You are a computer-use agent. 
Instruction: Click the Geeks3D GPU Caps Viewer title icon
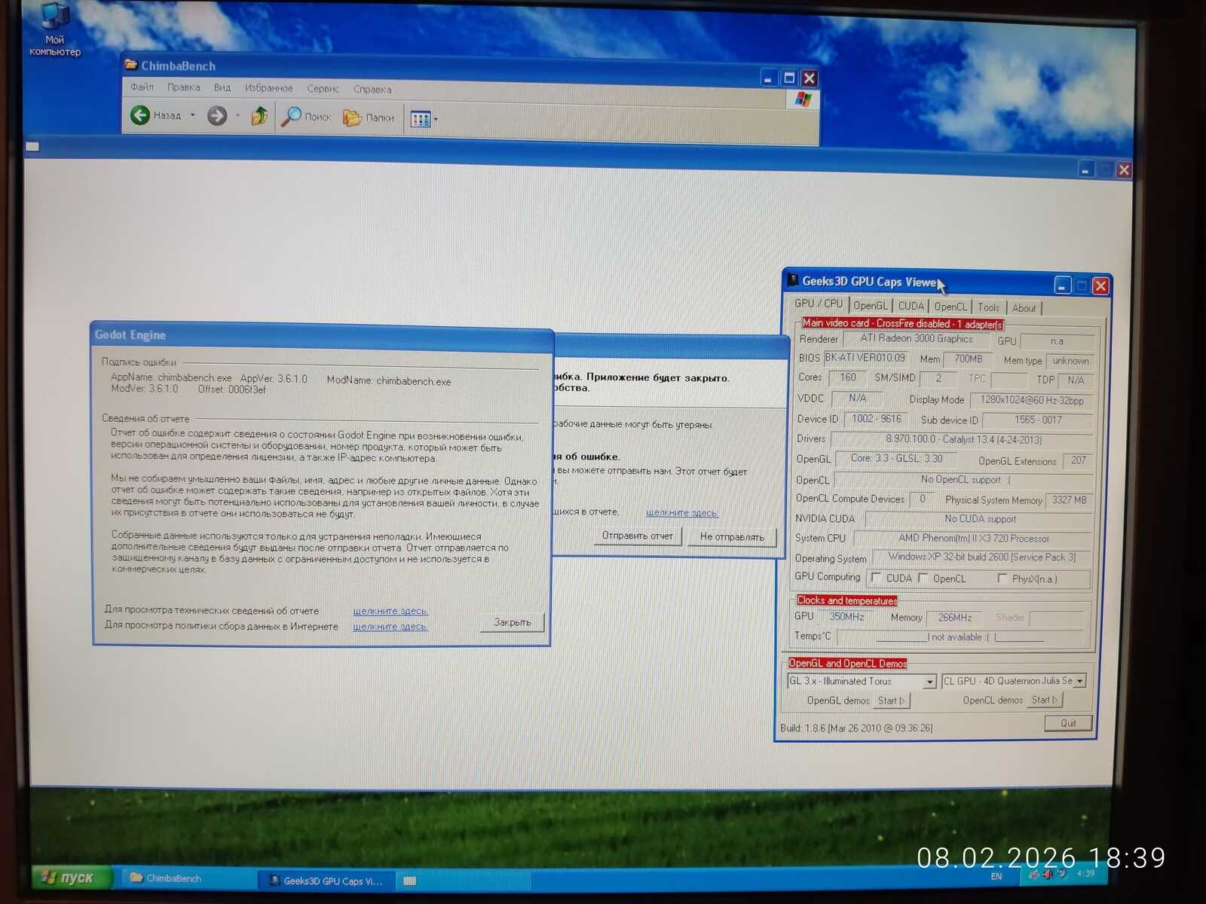[793, 280]
